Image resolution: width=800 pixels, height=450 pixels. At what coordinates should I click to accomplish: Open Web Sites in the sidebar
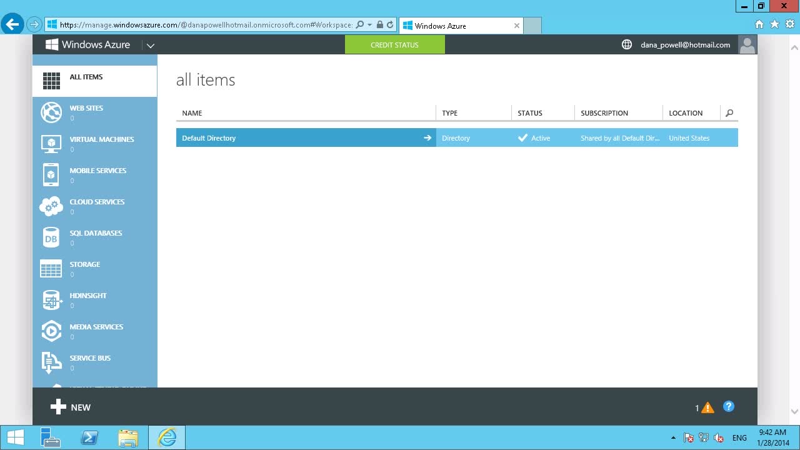(86, 109)
